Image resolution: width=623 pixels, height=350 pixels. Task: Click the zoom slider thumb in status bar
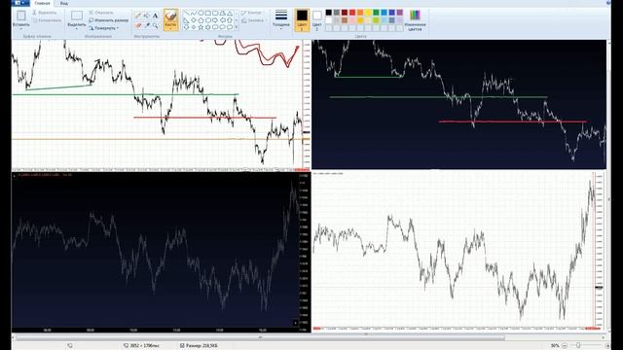pyautogui.click(x=578, y=346)
